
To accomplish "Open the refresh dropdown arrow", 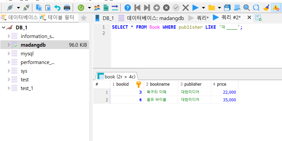I will point(89,8).
